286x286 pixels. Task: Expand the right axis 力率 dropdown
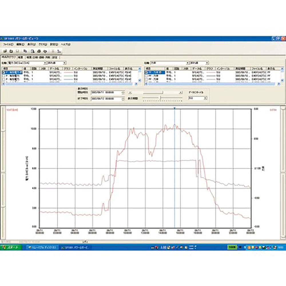click(188, 63)
